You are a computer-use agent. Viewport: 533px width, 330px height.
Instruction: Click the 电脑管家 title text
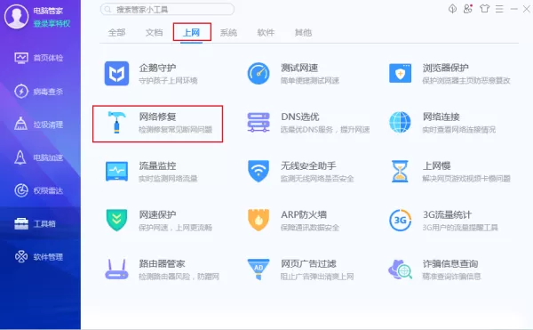coord(48,11)
